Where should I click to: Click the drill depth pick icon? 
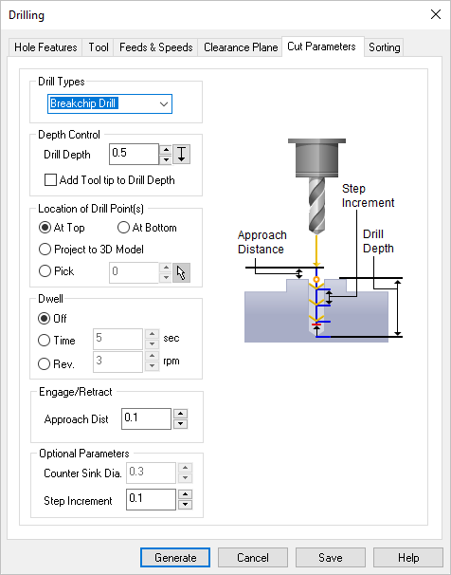(x=181, y=154)
